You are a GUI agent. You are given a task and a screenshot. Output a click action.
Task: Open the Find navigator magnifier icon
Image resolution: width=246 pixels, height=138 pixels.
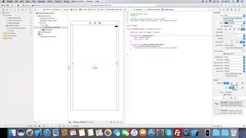(x=11, y=10)
